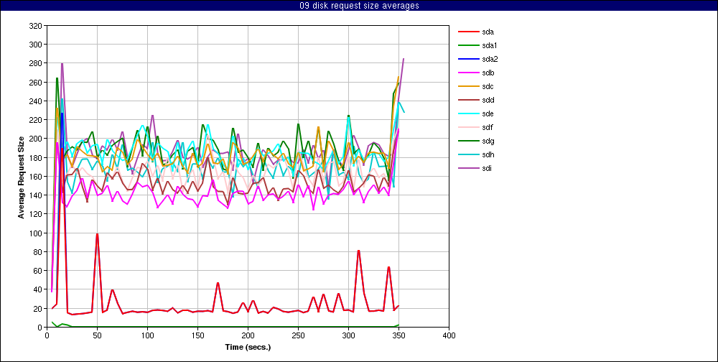
Task: Click the 300 value on the y-axis
Action: click(x=35, y=45)
